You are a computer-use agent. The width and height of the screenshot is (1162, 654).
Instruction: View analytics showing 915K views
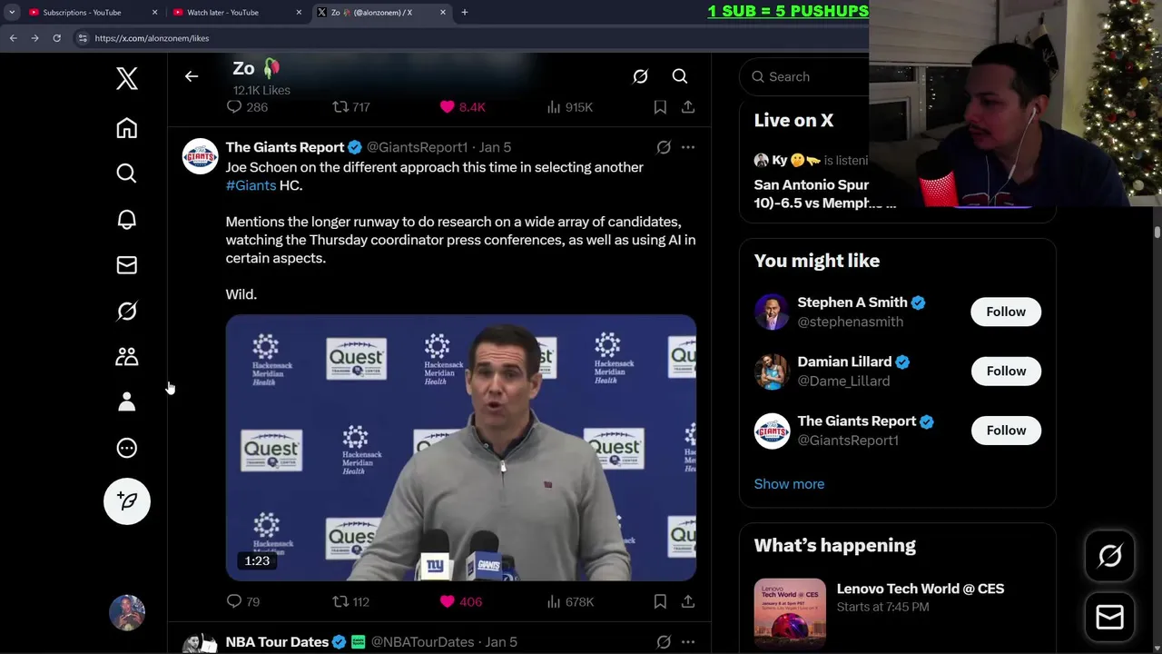570,107
